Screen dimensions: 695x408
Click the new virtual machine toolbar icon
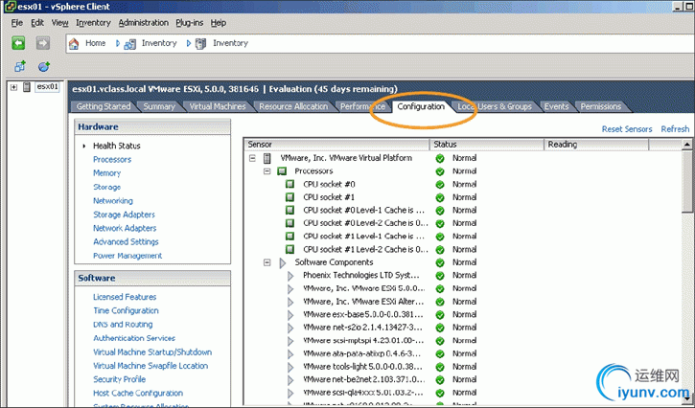(x=20, y=66)
